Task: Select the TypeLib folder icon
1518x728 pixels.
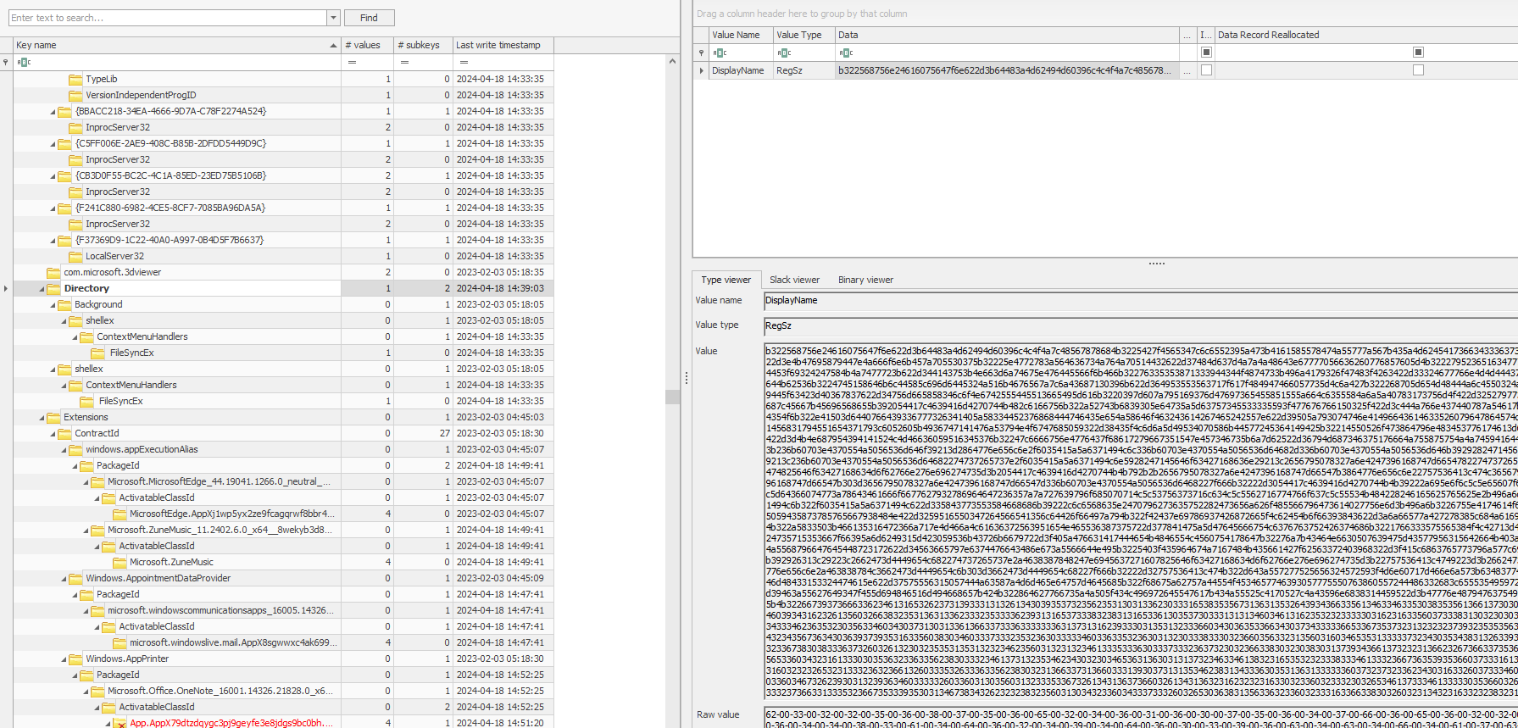Action: click(x=75, y=79)
